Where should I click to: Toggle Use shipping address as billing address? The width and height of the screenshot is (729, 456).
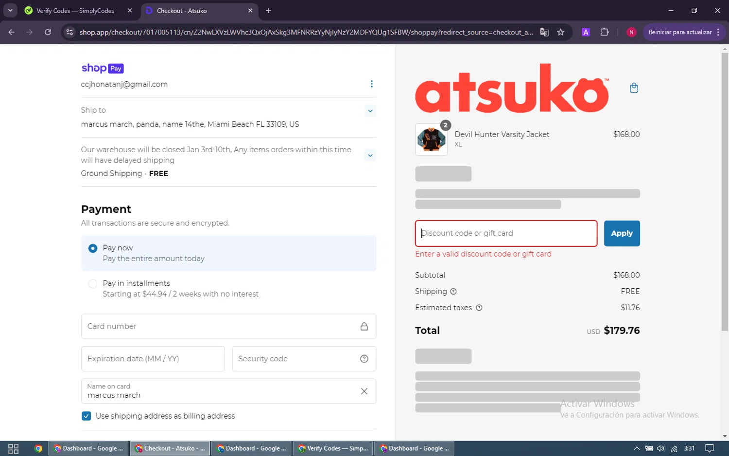(87, 416)
